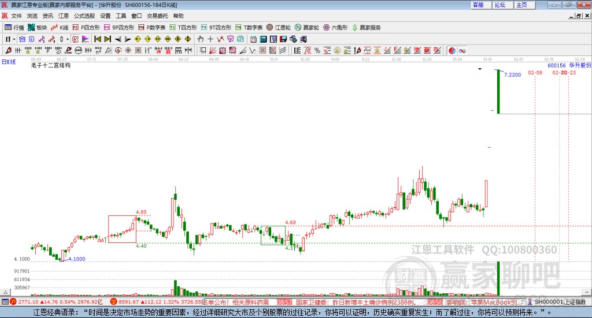
Task: Click the small black triangle above the chart
Action: coord(480,69)
